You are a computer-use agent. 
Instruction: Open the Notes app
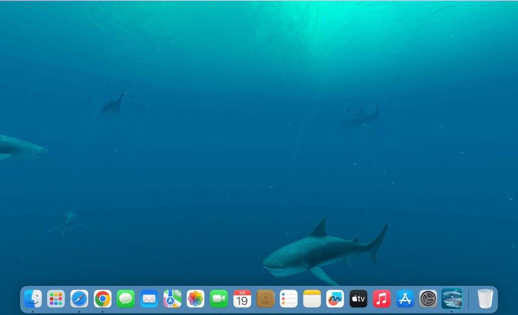tap(312, 299)
